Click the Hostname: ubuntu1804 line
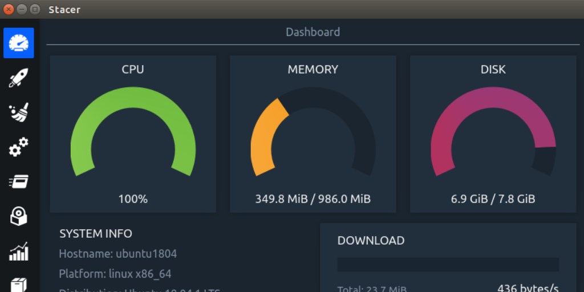 [x=117, y=254]
